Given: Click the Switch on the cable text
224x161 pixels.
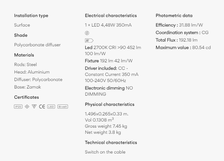Looking at the screenshot, I should pos(105,152).
